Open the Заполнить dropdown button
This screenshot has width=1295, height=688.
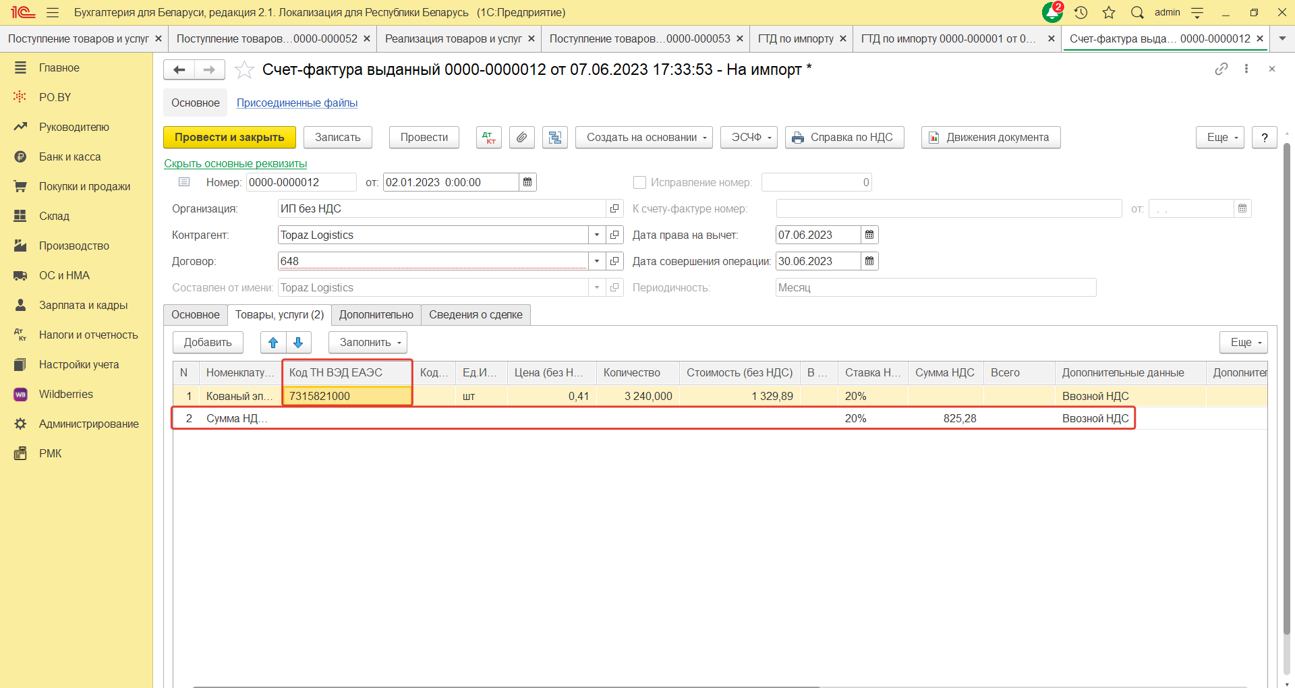pos(368,343)
